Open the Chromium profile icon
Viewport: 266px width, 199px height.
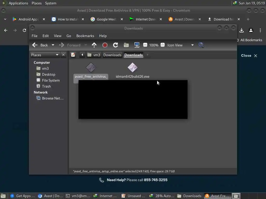[x=251, y=30]
